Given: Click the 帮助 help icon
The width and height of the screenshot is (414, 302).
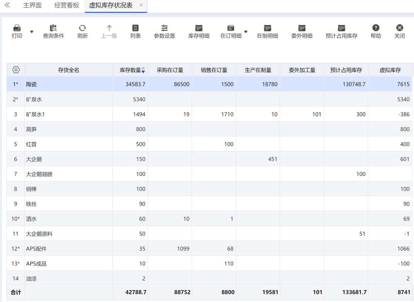Looking at the screenshot, I should [375, 28].
